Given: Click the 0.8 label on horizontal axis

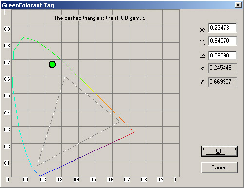Looking at the screenshot, I should click(144, 180).
